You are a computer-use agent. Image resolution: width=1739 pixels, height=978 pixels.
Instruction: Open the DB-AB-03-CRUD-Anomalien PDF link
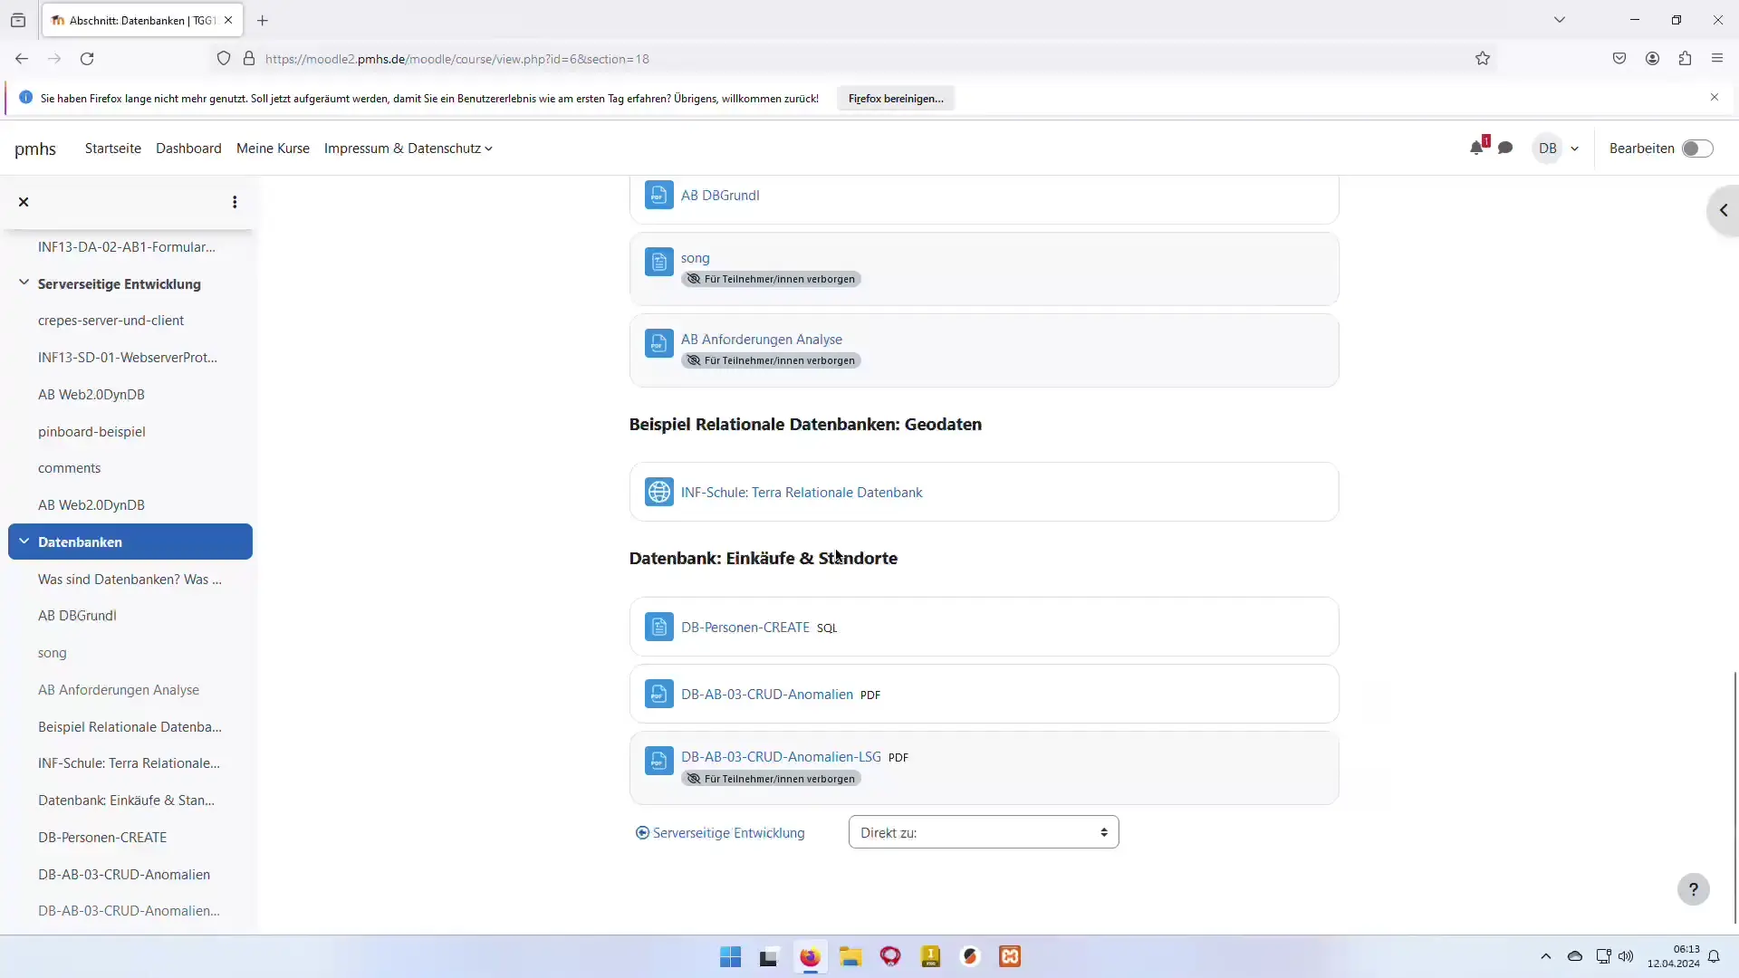tap(766, 695)
